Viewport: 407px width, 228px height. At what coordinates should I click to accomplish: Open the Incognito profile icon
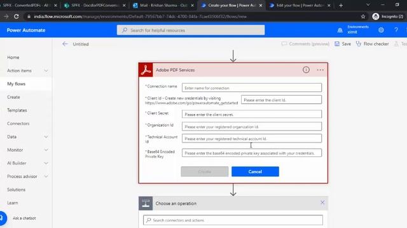[x=376, y=16]
